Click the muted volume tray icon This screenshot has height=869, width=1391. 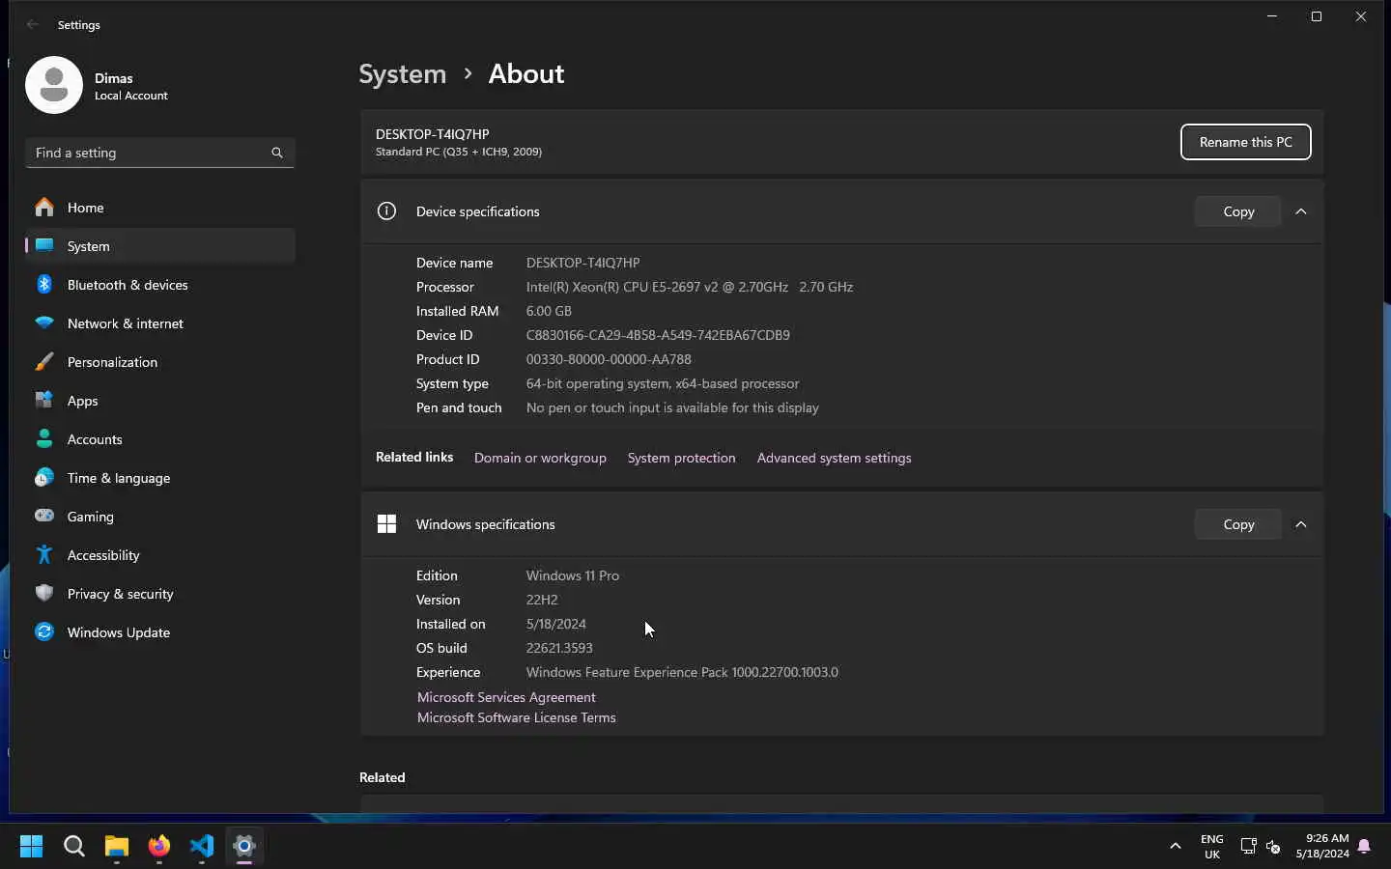point(1273,847)
